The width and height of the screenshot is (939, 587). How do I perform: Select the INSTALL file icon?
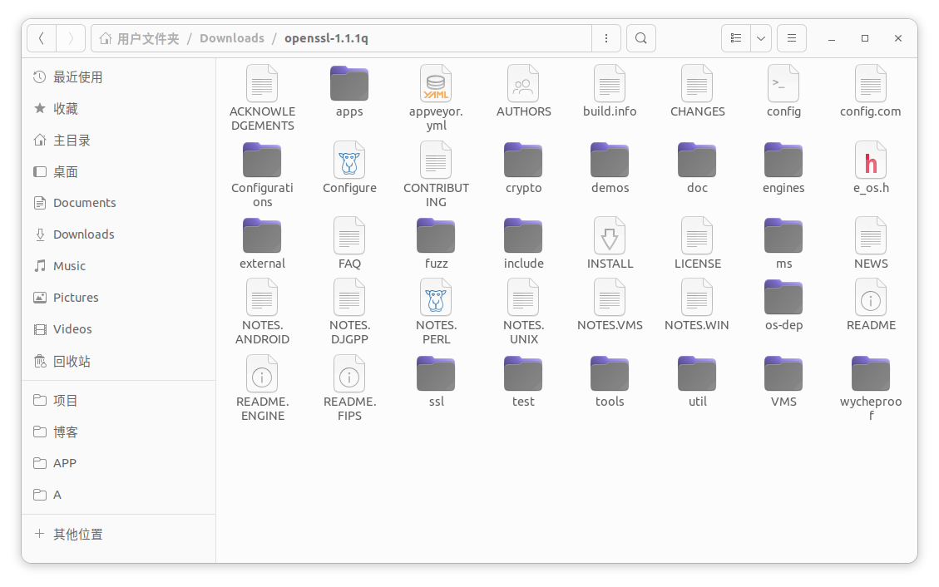click(610, 236)
